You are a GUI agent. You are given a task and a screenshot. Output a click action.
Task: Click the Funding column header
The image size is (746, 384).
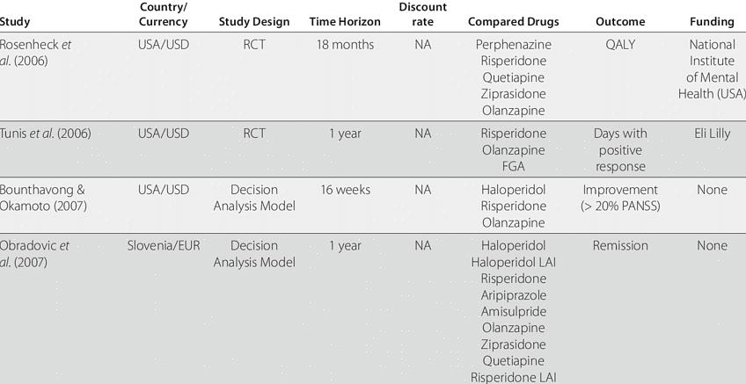click(x=712, y=22)
